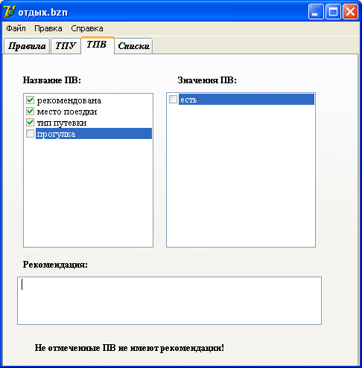Maximize the отдых.bzn window
362x368 pixels.
[333, 11]
